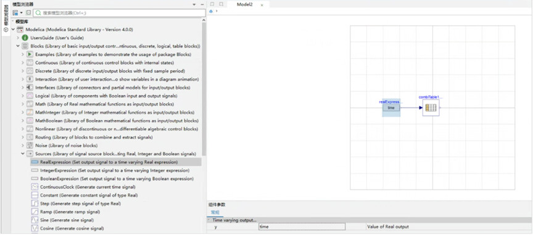The width and height of the screenshot is (533, 235).
Task: Click the Nonlinear package icon
Action: click(30, 129)
